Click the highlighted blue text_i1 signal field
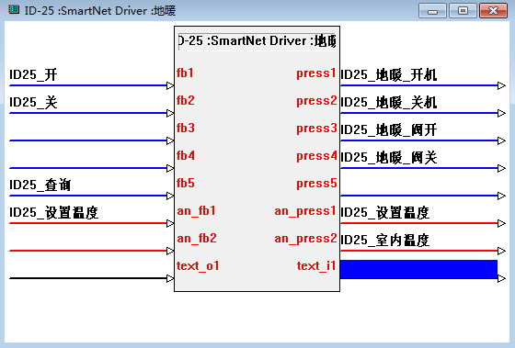Image resolution: width=515 pixels, height=348 pixels. click(418, 269)
